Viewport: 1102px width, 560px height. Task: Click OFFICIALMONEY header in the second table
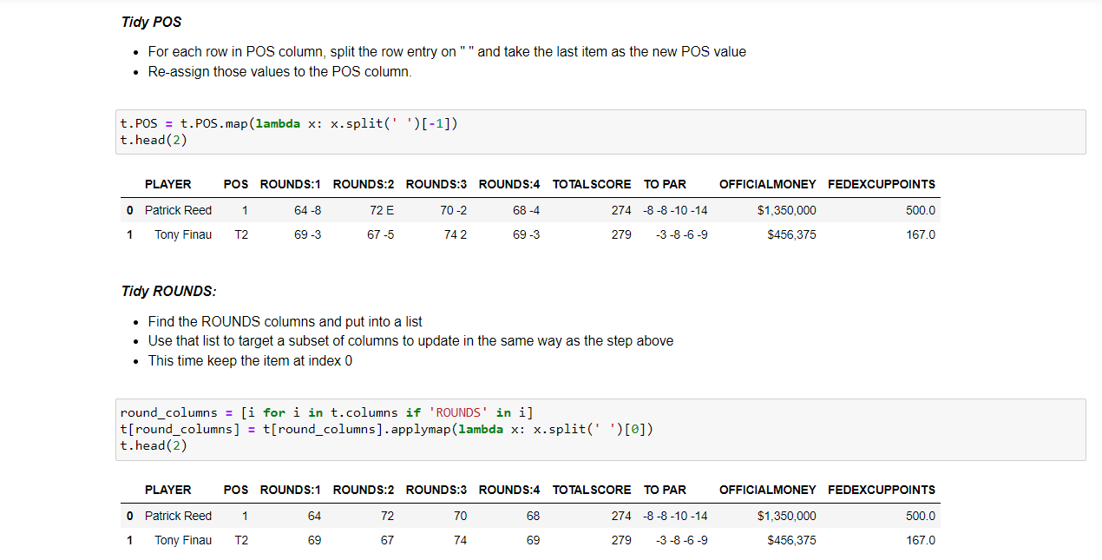768,490
